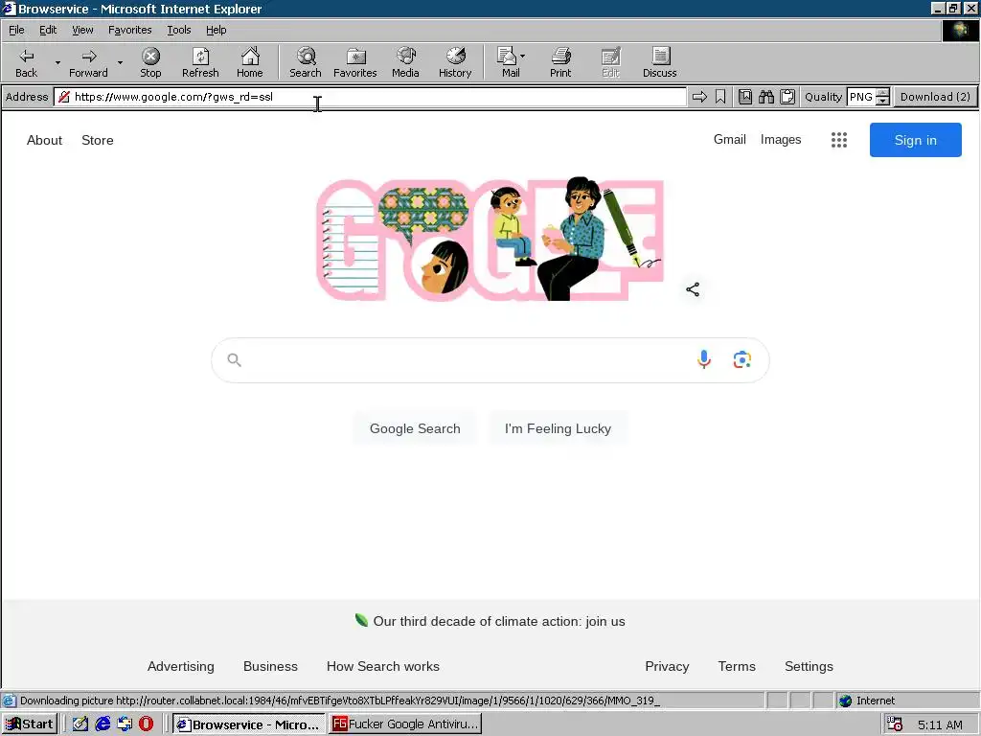Search by image with the camera lens icon

[x=742, y=359]
